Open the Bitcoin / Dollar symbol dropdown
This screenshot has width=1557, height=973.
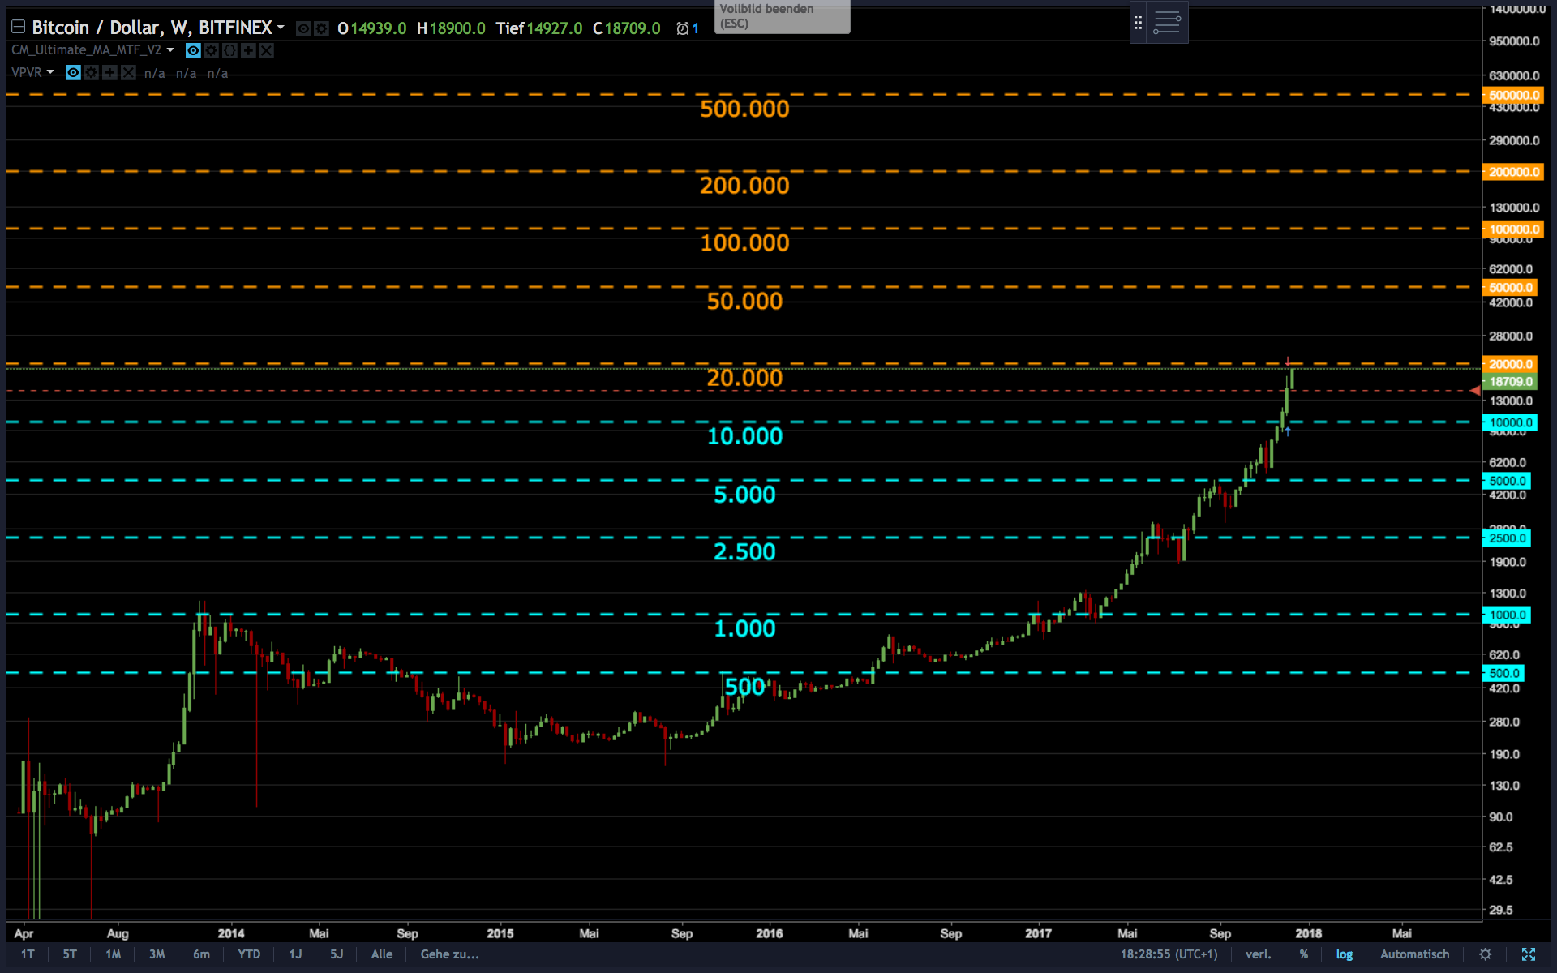(x=281, y=28)
